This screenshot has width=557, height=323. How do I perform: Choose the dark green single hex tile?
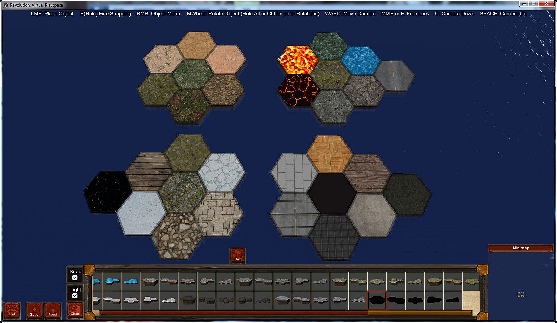[x=188, y=300]
